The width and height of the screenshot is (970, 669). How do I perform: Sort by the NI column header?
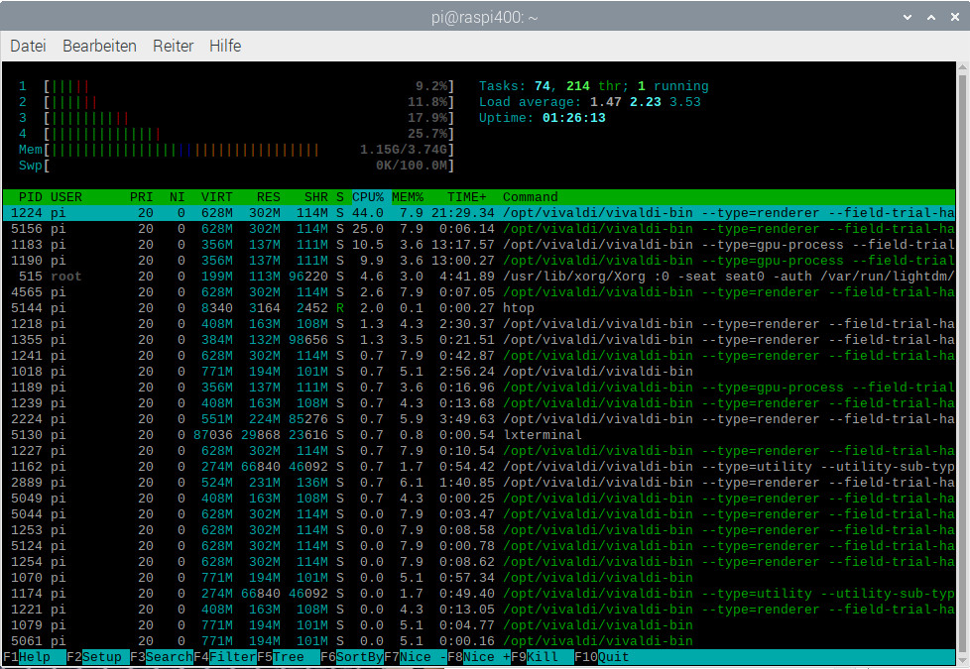click(177, 197)
